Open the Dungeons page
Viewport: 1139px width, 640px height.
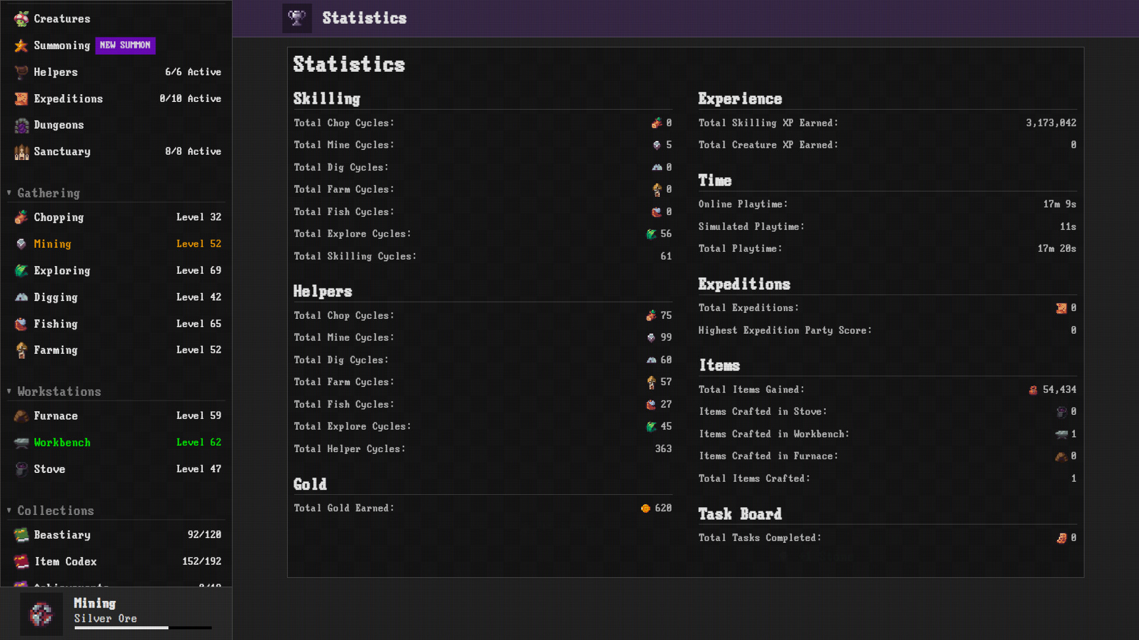(x=59, y=125)
